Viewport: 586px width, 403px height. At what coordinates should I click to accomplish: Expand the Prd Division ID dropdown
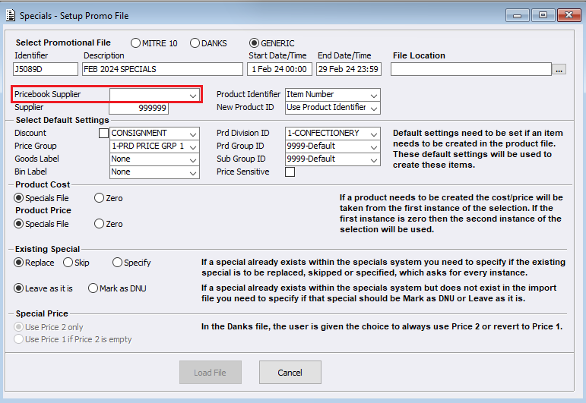tap(333, 134)
